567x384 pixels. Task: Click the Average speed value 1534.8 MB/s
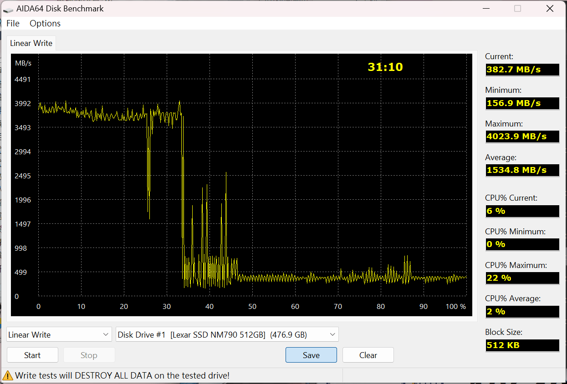point(522,170)
